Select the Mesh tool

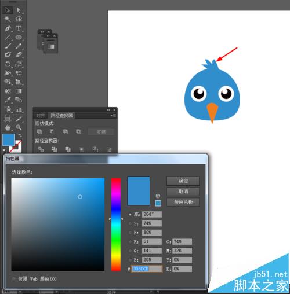point(8,91)
